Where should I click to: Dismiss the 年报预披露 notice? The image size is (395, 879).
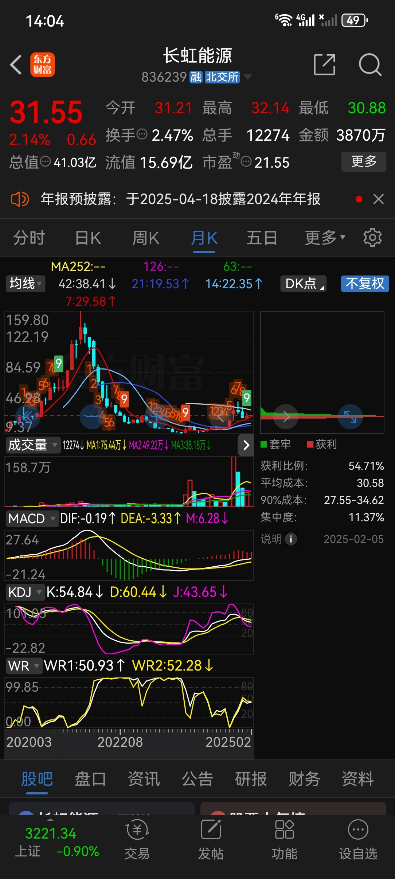pyautogui.click(x=379, y=199)
